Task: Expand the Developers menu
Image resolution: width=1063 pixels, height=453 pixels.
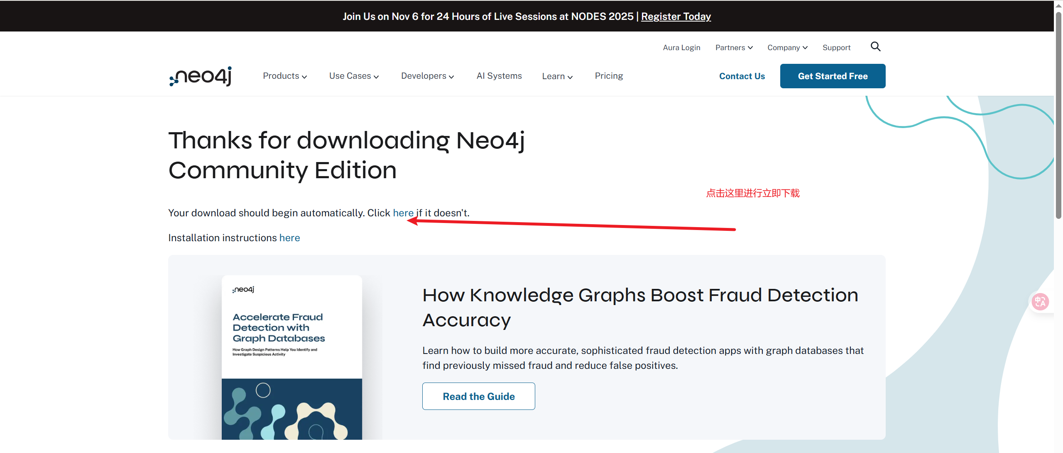Action: click(x=427, y=76)
